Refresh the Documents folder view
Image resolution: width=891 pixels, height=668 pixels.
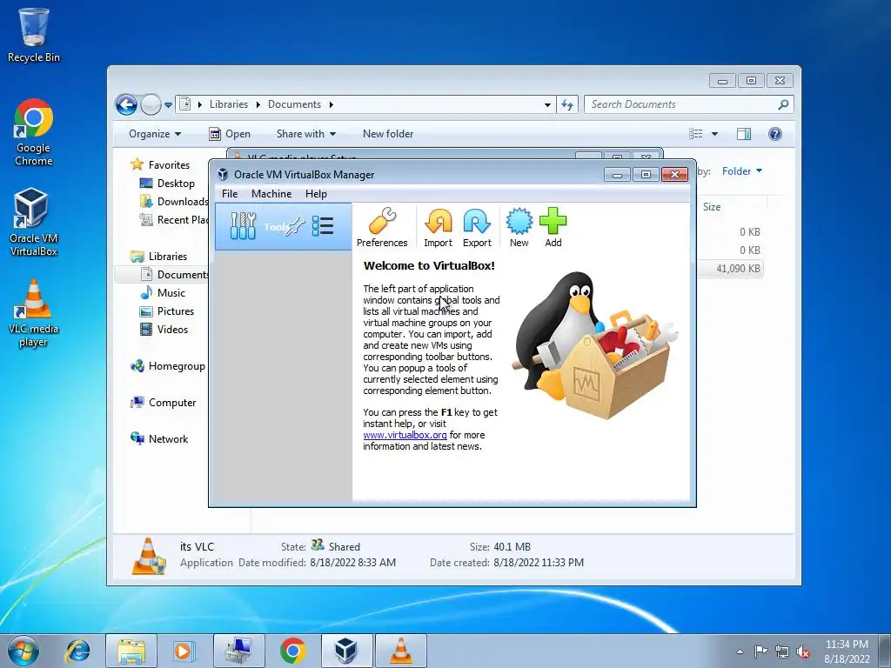click(x=567, y=104)
